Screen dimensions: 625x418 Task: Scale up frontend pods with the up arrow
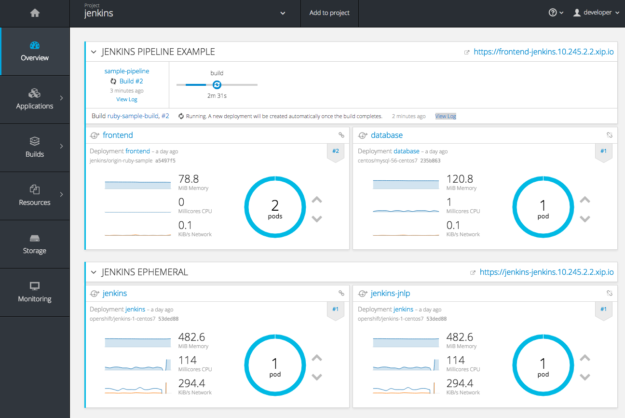pos(317,200)
